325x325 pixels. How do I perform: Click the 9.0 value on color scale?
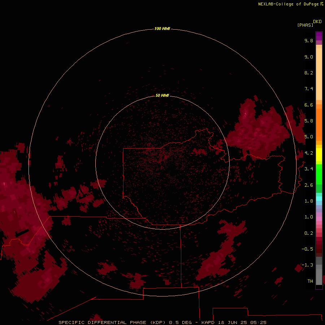tap(309, 57)
